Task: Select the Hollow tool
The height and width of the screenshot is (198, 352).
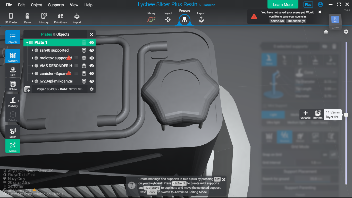Action: [13, 85]
